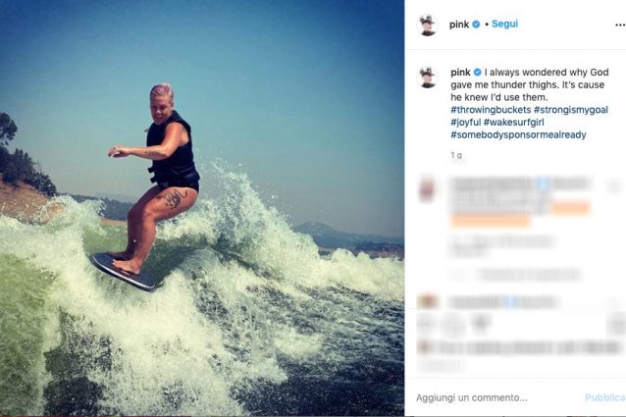Open the pink username in the caption
Image resolution: width=626 pixels, height=417 pixels.
pyautogui.click(x=460, y=73)
